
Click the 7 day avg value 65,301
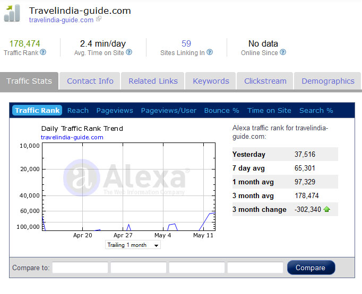tap(305, 168)
